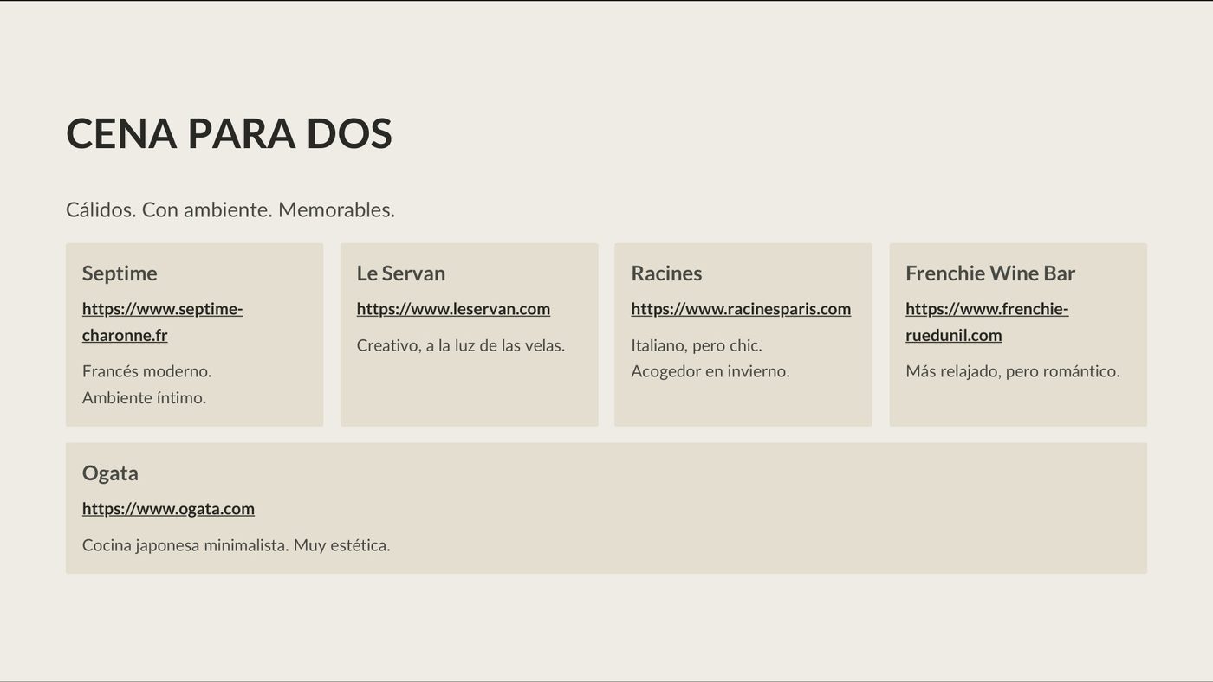
Task: Click the text "Acogedor en invierno."
Action: tap(710, 371)
